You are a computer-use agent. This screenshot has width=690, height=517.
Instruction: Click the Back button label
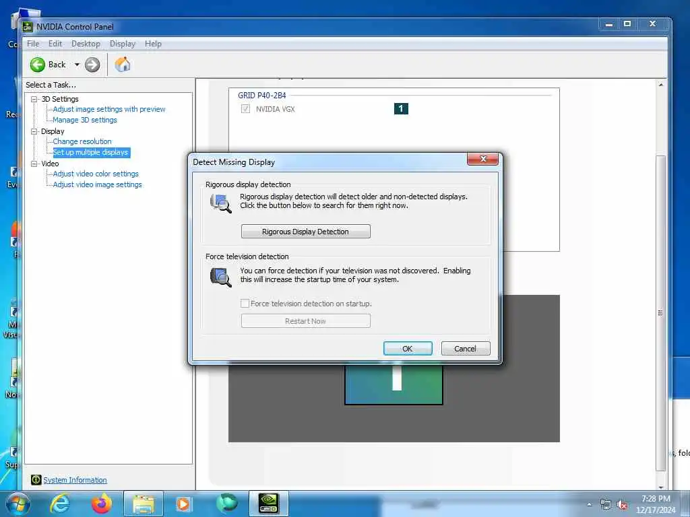57,65
